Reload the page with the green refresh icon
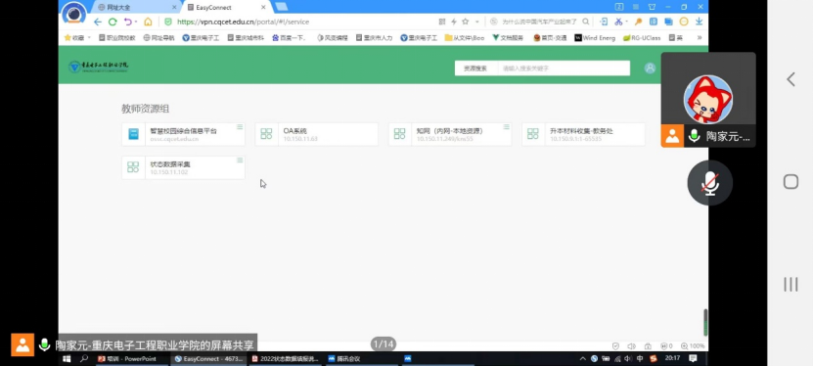The image size is (813, 366). coord(113,22)
